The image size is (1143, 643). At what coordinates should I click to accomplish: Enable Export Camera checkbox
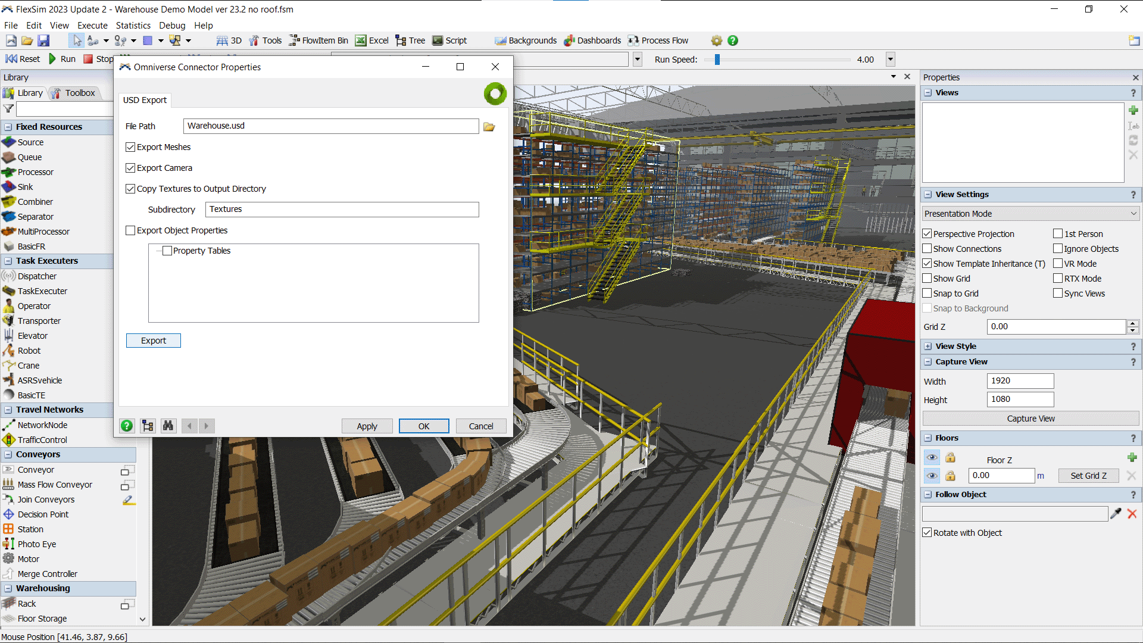click(x=130, y=168)
